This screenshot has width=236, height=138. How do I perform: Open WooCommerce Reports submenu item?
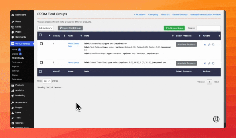click(x=15, y=66)
